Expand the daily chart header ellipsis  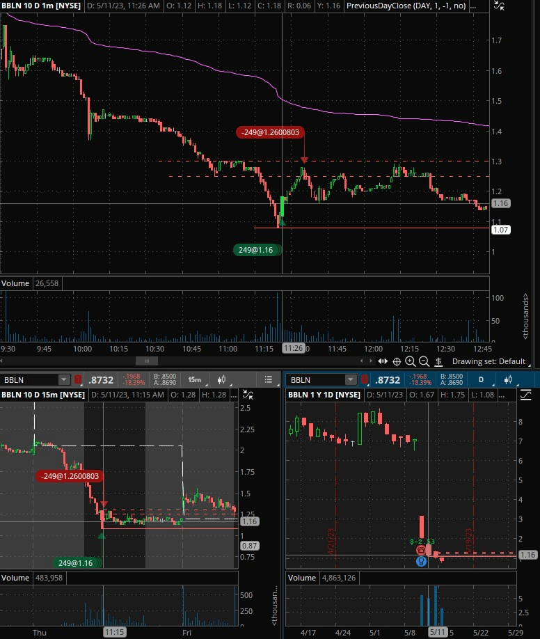click(x=502, y=395)
